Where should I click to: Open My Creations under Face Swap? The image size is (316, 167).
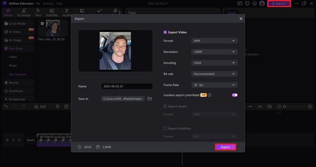coord(18,74)
